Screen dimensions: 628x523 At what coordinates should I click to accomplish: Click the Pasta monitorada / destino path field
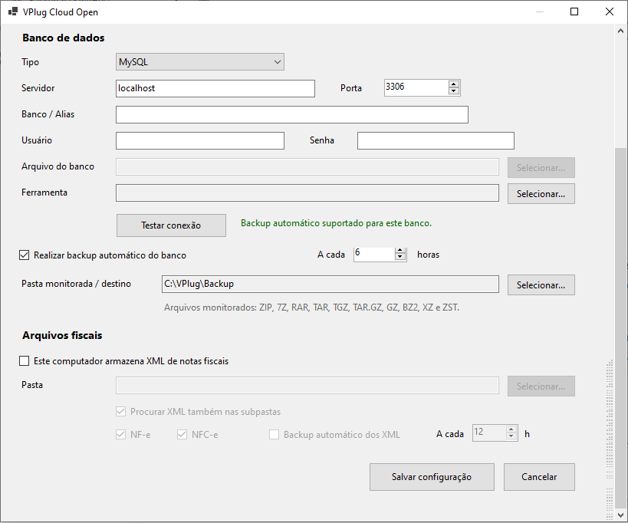click(330, 284)
